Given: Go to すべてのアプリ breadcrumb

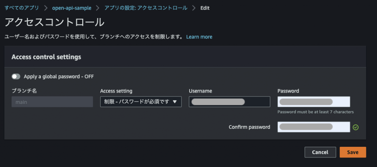Looking at the screenshot, I should (22, 8).
